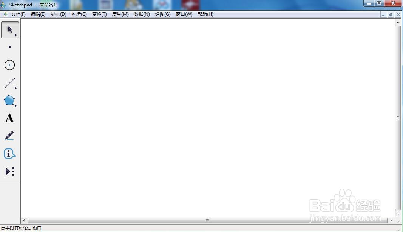
Task: Open the 度量(M) menu
Action: pos(120,14)
